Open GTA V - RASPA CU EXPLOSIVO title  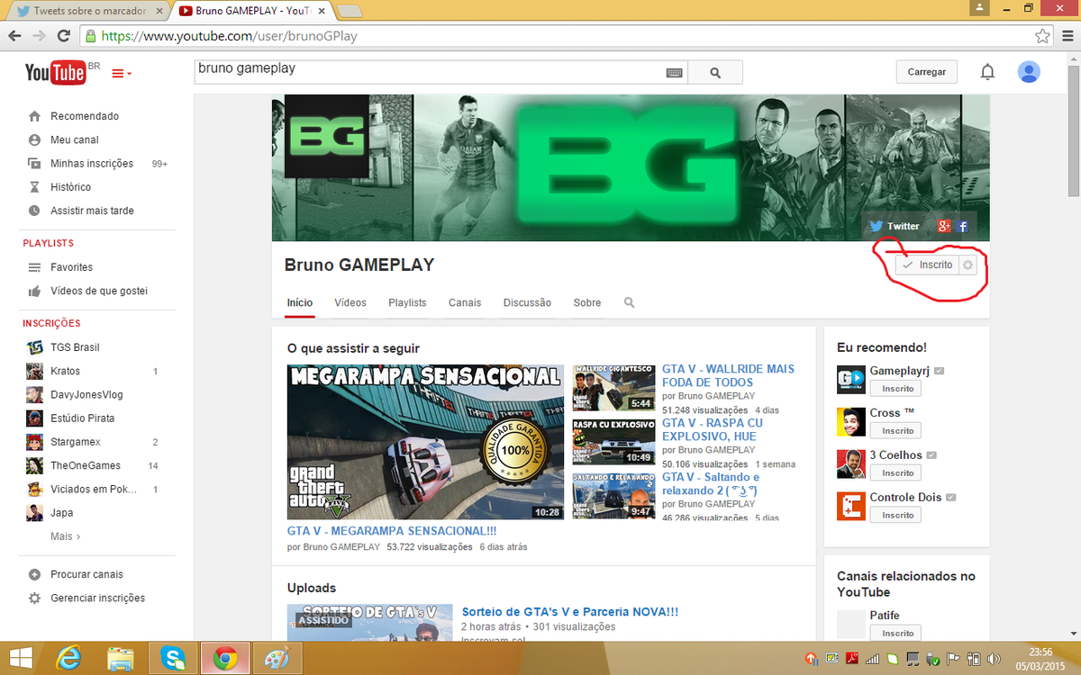point(713,429)
